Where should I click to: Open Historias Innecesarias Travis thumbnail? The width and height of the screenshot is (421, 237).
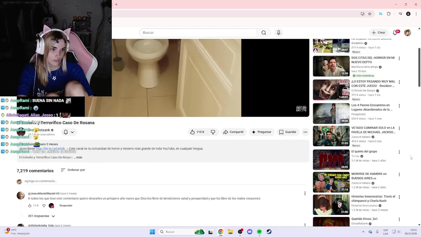pos(331,205)
